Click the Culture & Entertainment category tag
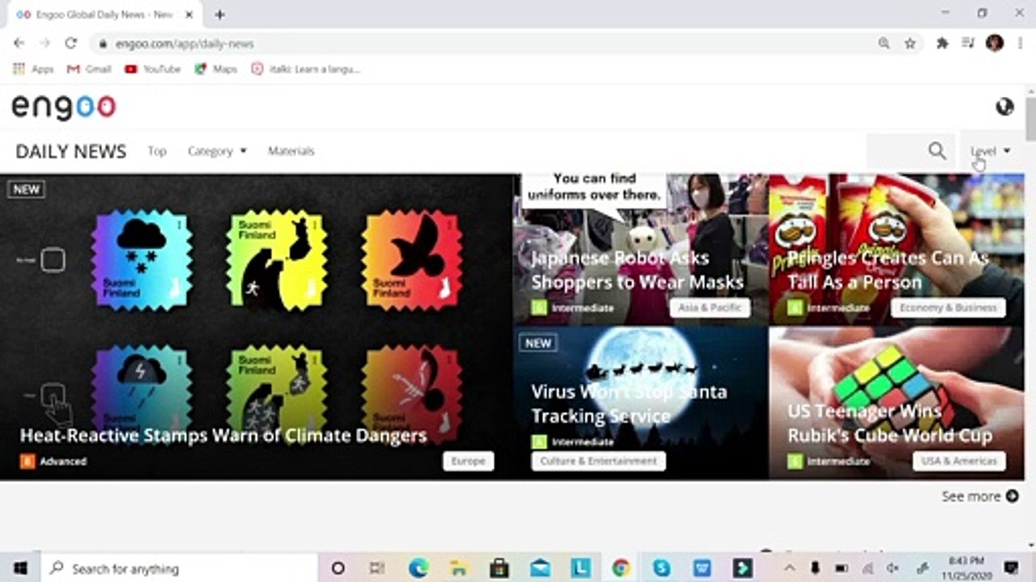The width and height of the screenshot is (1036, 582). click(598, 461)
